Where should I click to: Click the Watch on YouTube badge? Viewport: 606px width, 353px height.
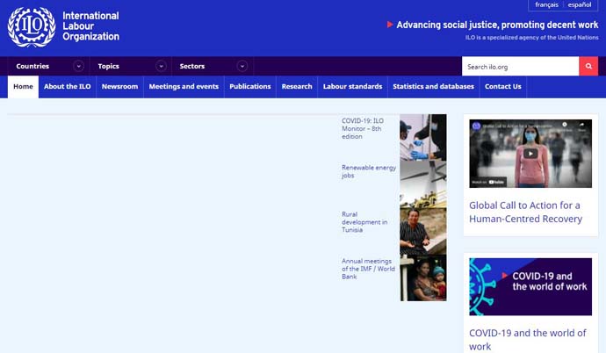pos(489,182)
